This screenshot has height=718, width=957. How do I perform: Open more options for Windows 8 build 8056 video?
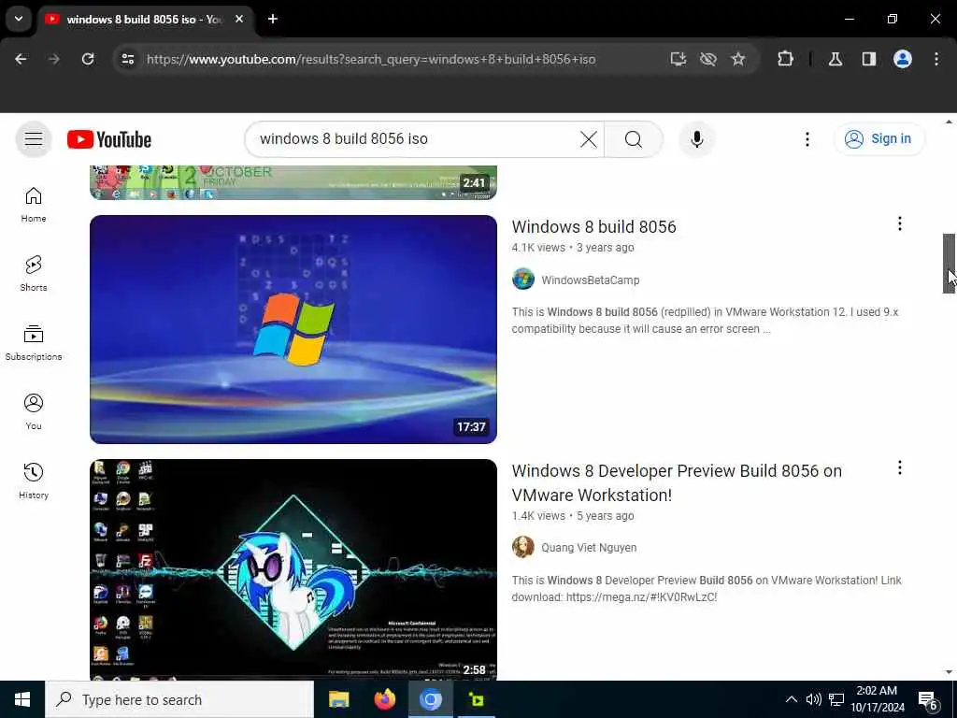coord(899,224)
